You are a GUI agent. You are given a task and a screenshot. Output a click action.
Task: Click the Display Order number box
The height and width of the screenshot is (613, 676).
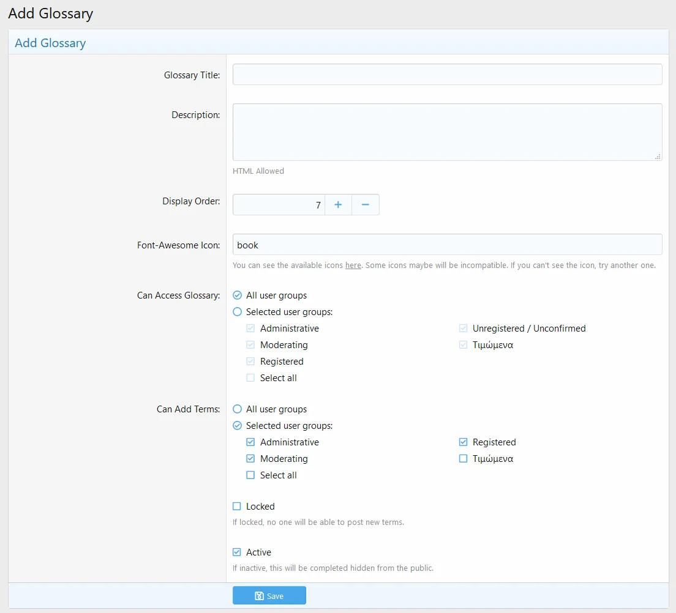tap(279, 205)
